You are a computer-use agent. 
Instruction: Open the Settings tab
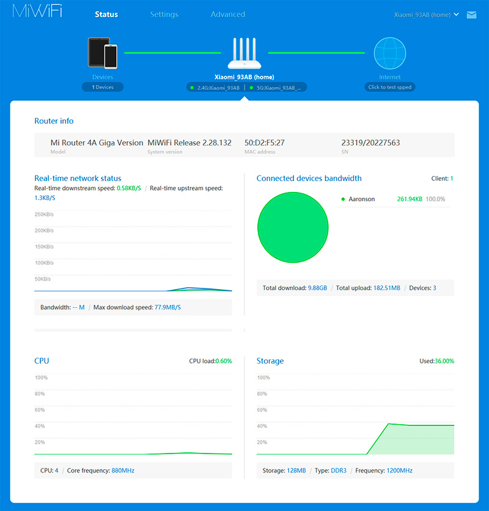pyautogui.click(x=164, y=15)
